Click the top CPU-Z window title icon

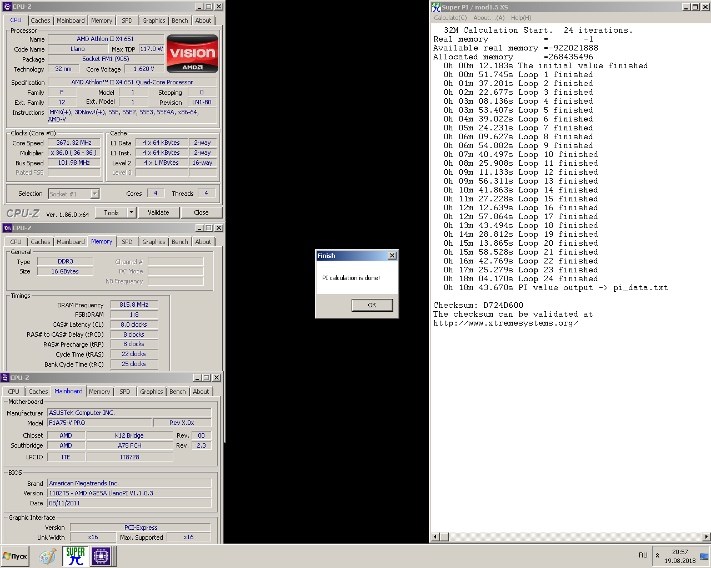click(7, 7)
